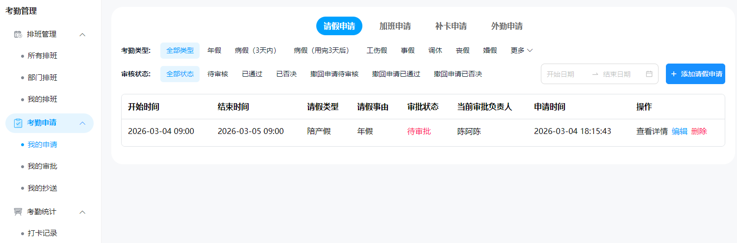Click the plus icon on 添加请假申请
737x243 pixels.
(x=674, y=74)
